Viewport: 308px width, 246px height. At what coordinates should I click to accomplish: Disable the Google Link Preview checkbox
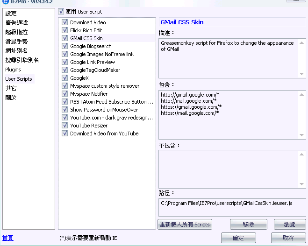coord(64,62)
